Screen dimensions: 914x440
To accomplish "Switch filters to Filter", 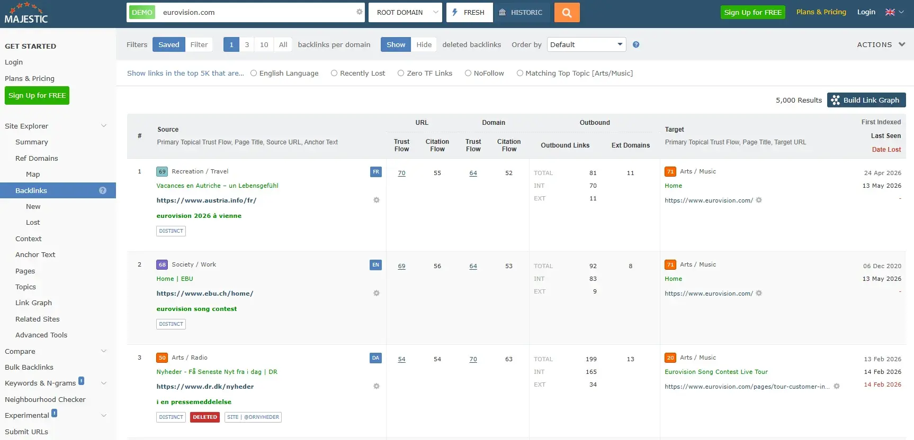I will coord(199,44).
